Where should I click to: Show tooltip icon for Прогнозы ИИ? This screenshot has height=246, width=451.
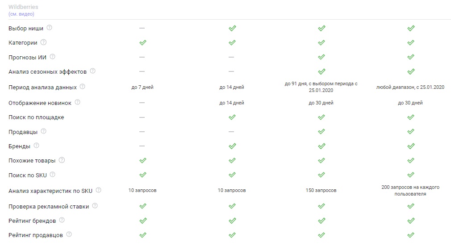pos(53,57)
